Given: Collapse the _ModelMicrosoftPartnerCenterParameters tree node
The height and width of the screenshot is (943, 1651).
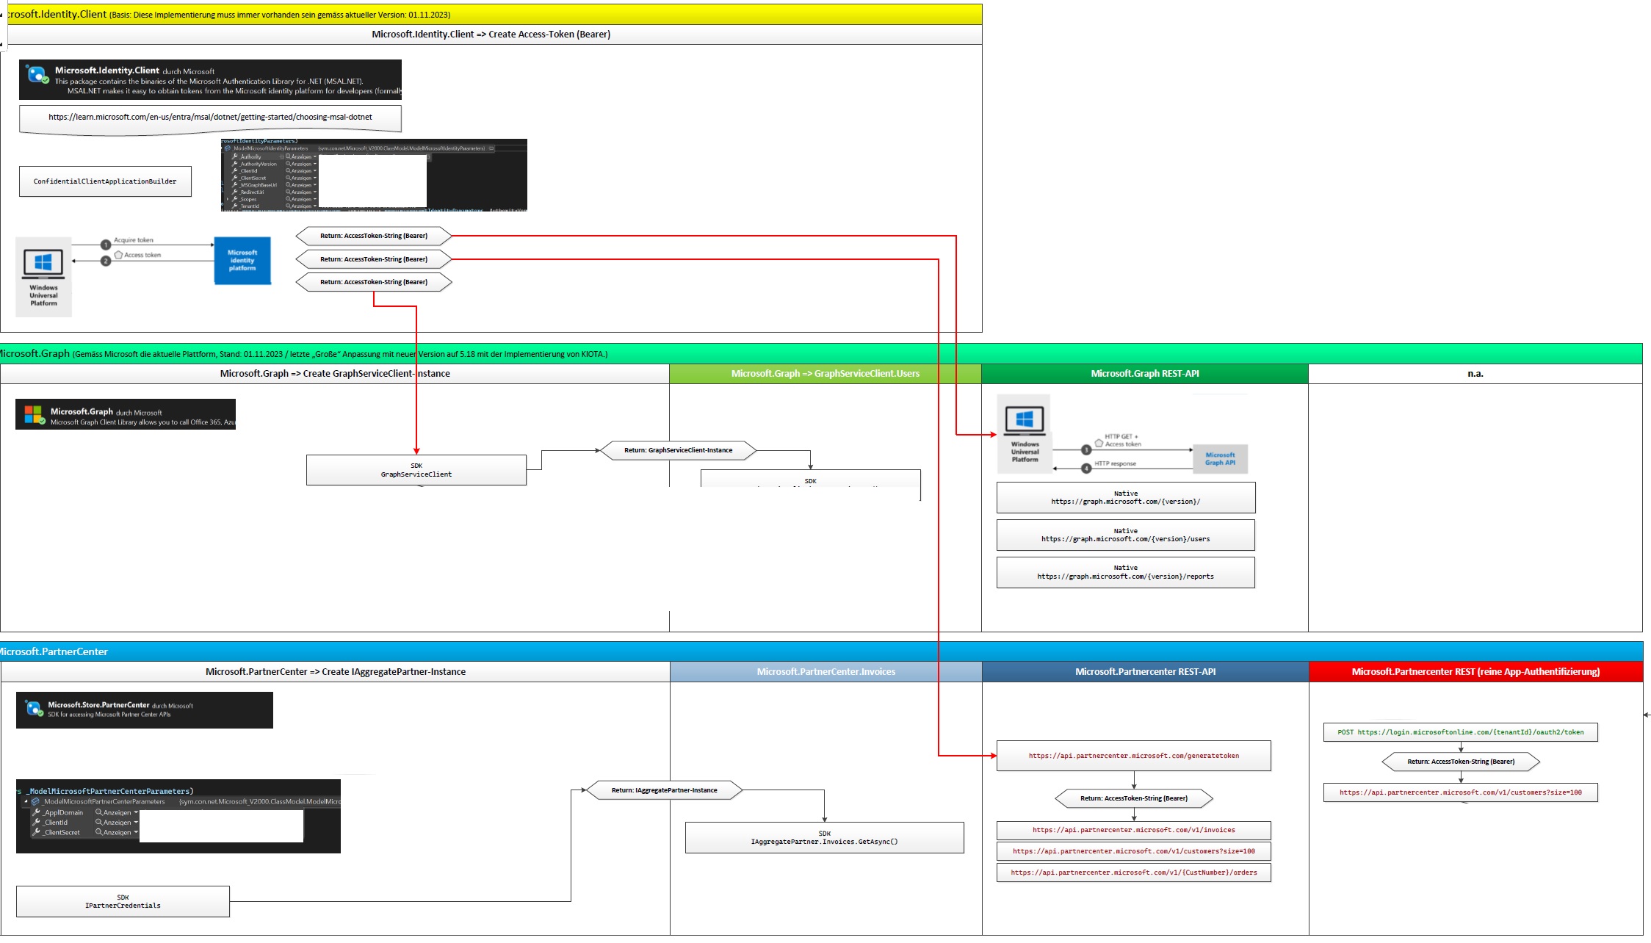Looking at the screenshot, I should (x=26, y=801).
